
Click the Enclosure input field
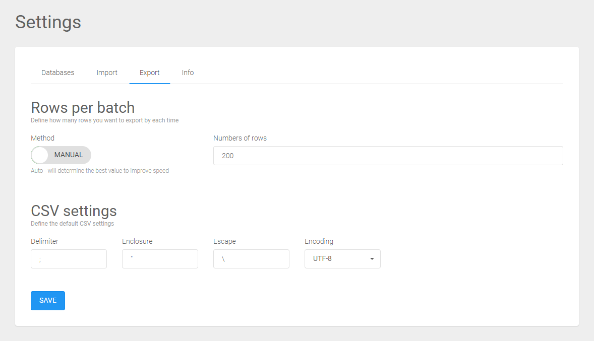point(160,259)
